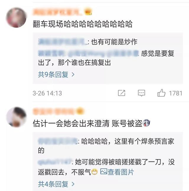The width and height of the screenshot is (189, 191).
Task: Select comment text 翻车现场哈哈哈
Action: point(82,24)
